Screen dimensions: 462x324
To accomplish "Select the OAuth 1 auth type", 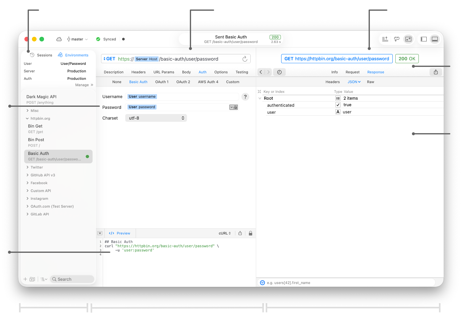I will point(162,82).
